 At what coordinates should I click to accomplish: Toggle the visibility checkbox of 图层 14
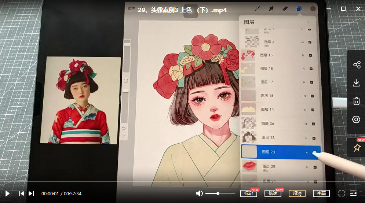313,110
